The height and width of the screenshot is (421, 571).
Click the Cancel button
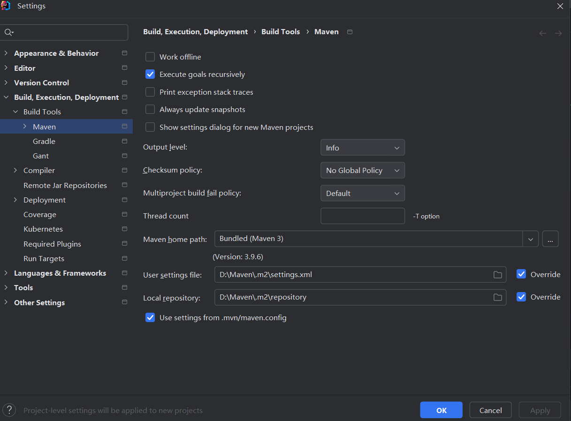[x=490, y=410]
